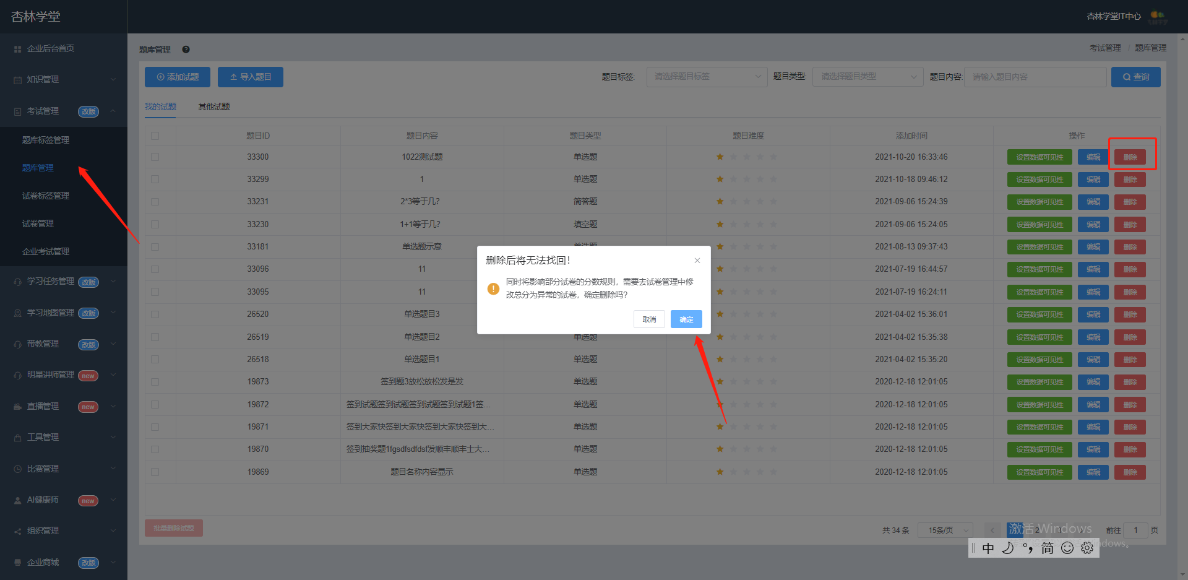Viewport: 1188px width, 580px height.
Task: Close the delete confirmation dialog with X
Action: [697, 261]
